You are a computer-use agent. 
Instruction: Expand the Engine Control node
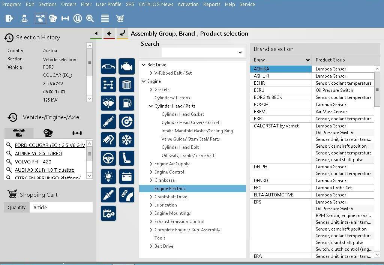coord(151,172)
